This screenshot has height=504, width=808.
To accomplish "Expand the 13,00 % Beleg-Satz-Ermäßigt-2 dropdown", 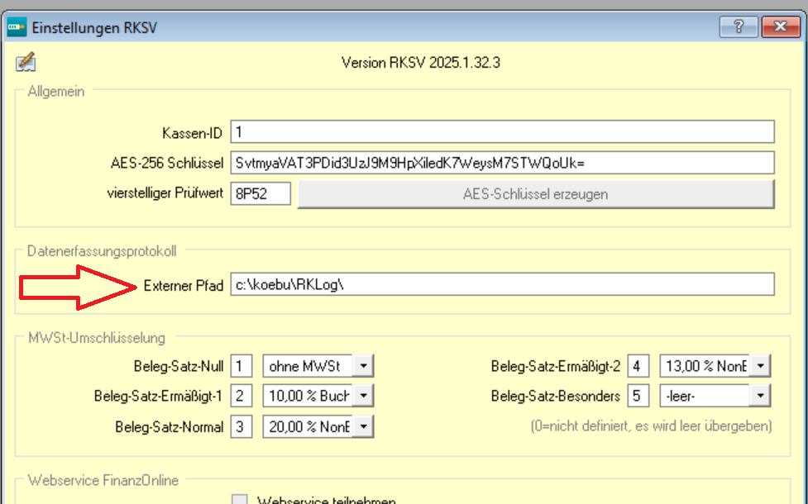I will (760, 366).
